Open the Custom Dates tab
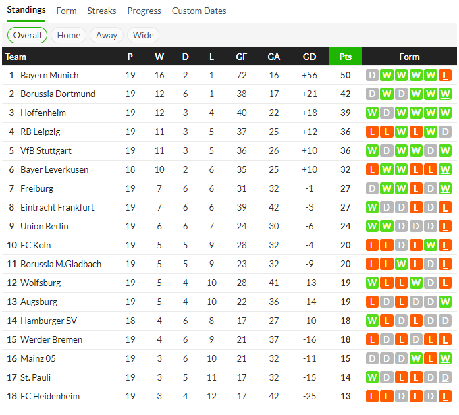 199,11
